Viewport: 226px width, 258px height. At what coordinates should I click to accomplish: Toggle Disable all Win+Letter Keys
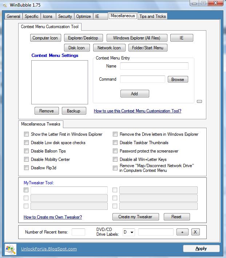115,159
